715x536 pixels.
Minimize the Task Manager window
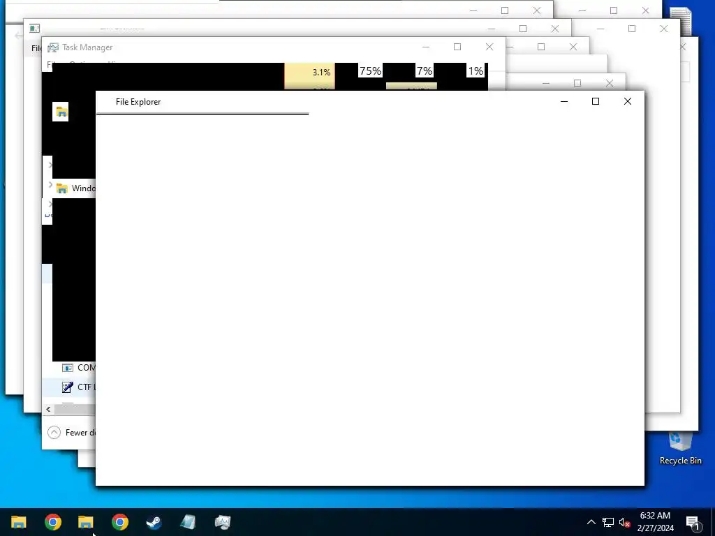pos(425,47)
